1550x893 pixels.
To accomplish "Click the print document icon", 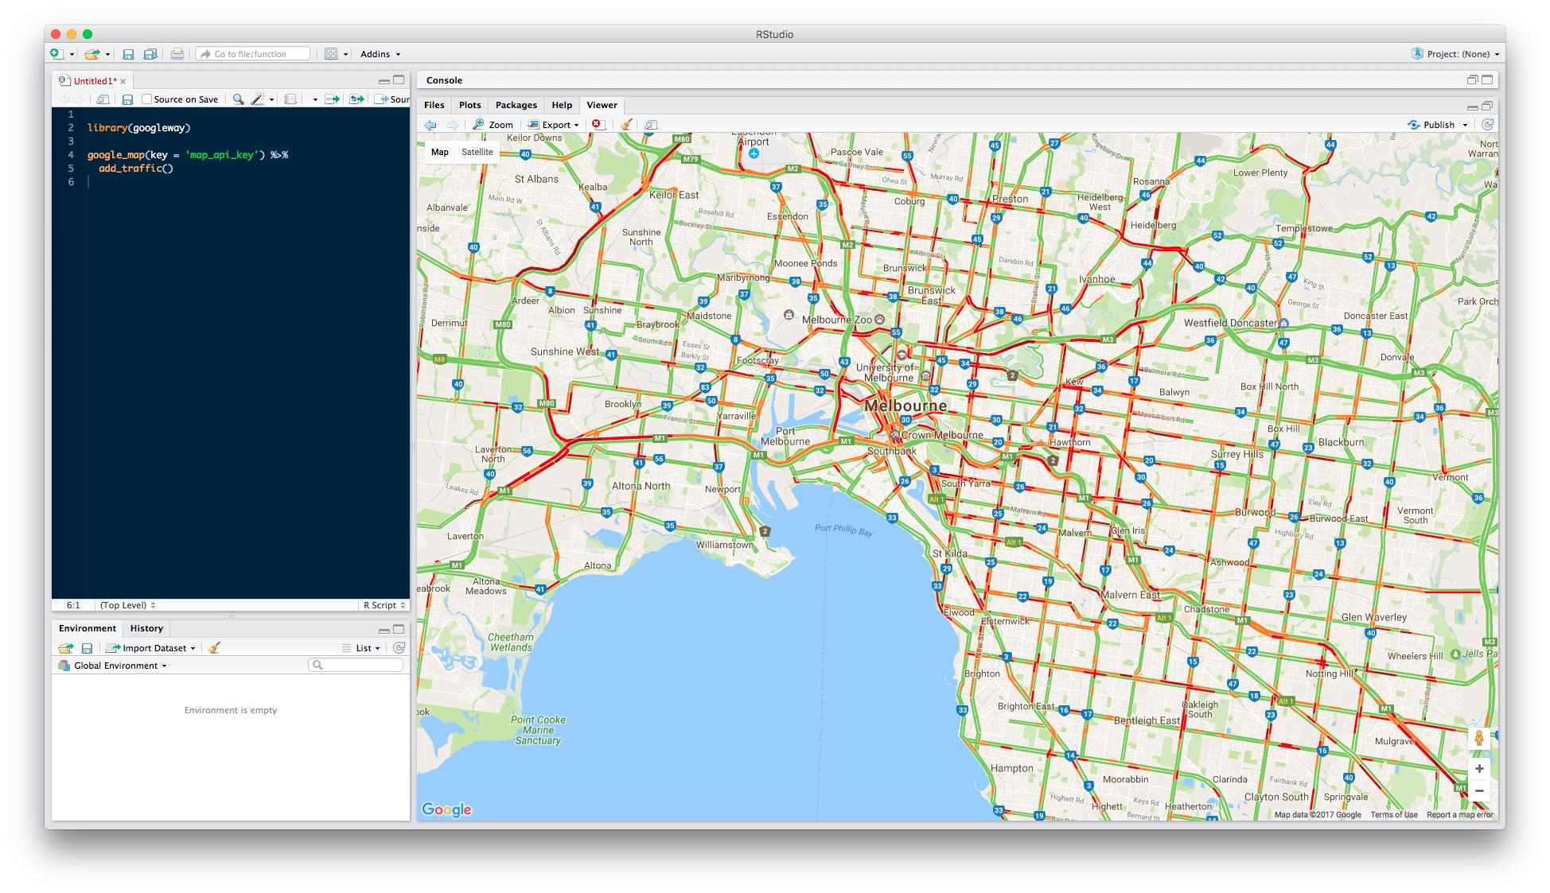I will (177, 54).
